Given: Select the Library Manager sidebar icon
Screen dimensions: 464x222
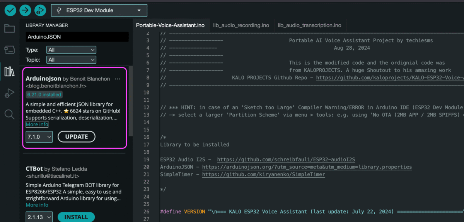Looking at the screenshot, I should (x=9, y=71).
